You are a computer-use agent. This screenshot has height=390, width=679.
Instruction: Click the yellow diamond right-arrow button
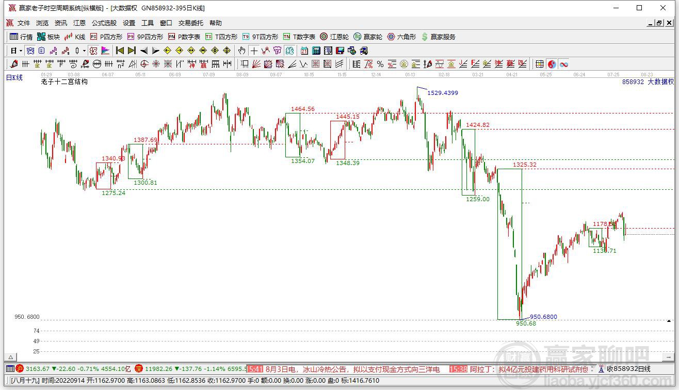click(x=179, y=51)
